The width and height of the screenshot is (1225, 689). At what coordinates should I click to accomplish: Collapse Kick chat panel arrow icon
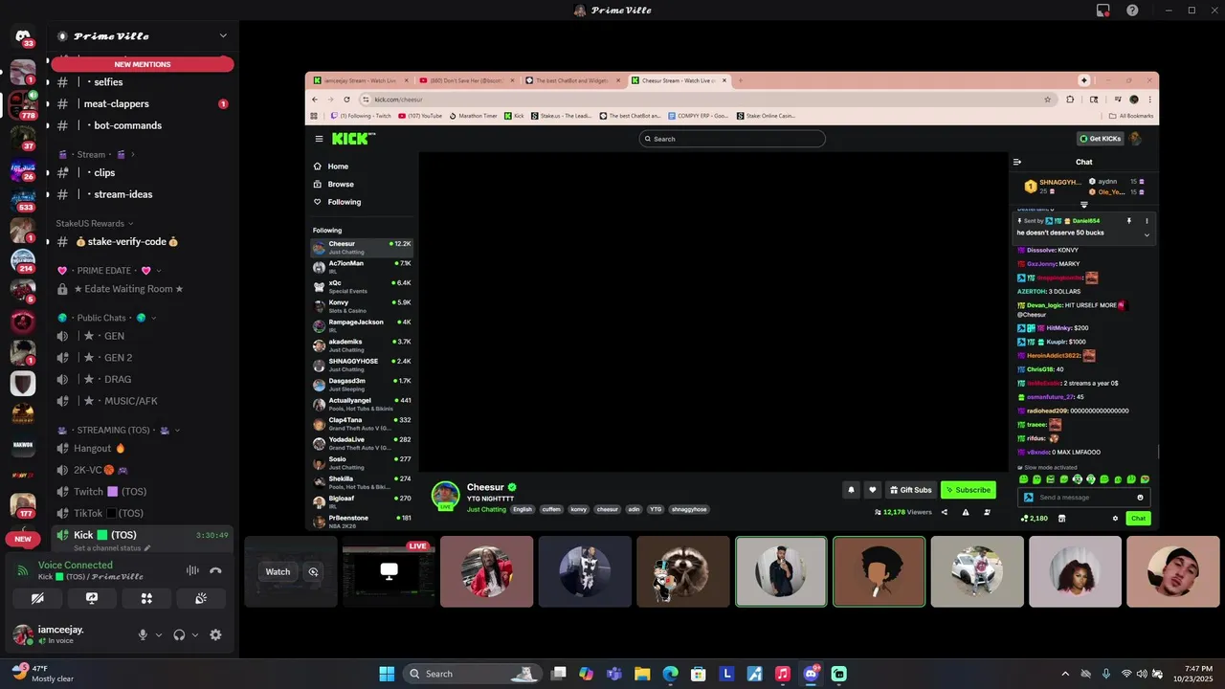[x=1017, y=162]
